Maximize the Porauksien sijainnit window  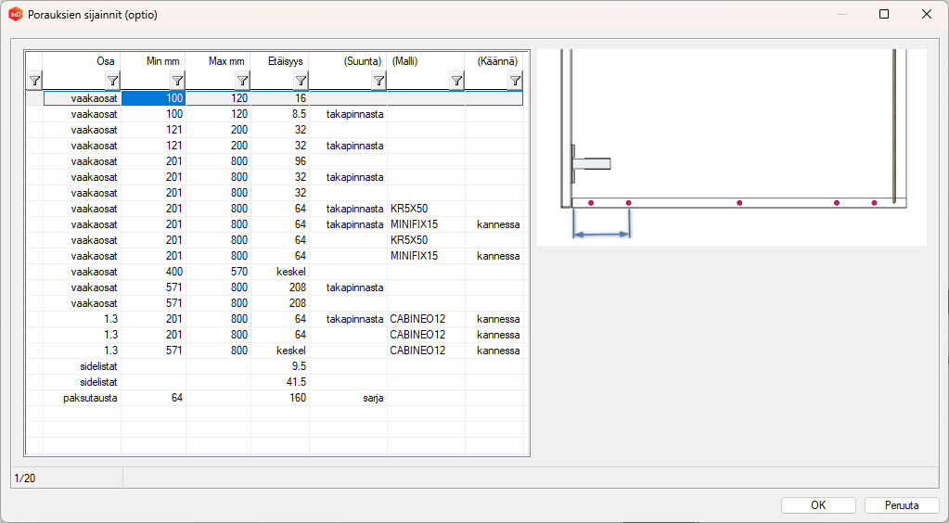pos(883,14)
